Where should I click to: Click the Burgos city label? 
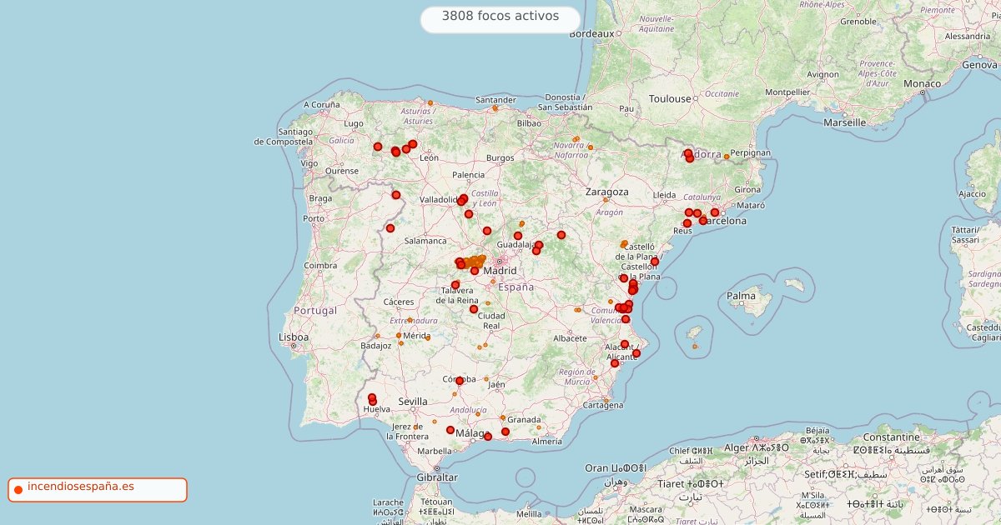pos(500,157)
